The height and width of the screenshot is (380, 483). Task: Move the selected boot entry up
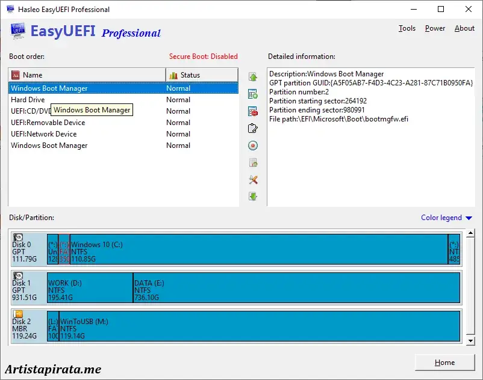coord(253,76)
